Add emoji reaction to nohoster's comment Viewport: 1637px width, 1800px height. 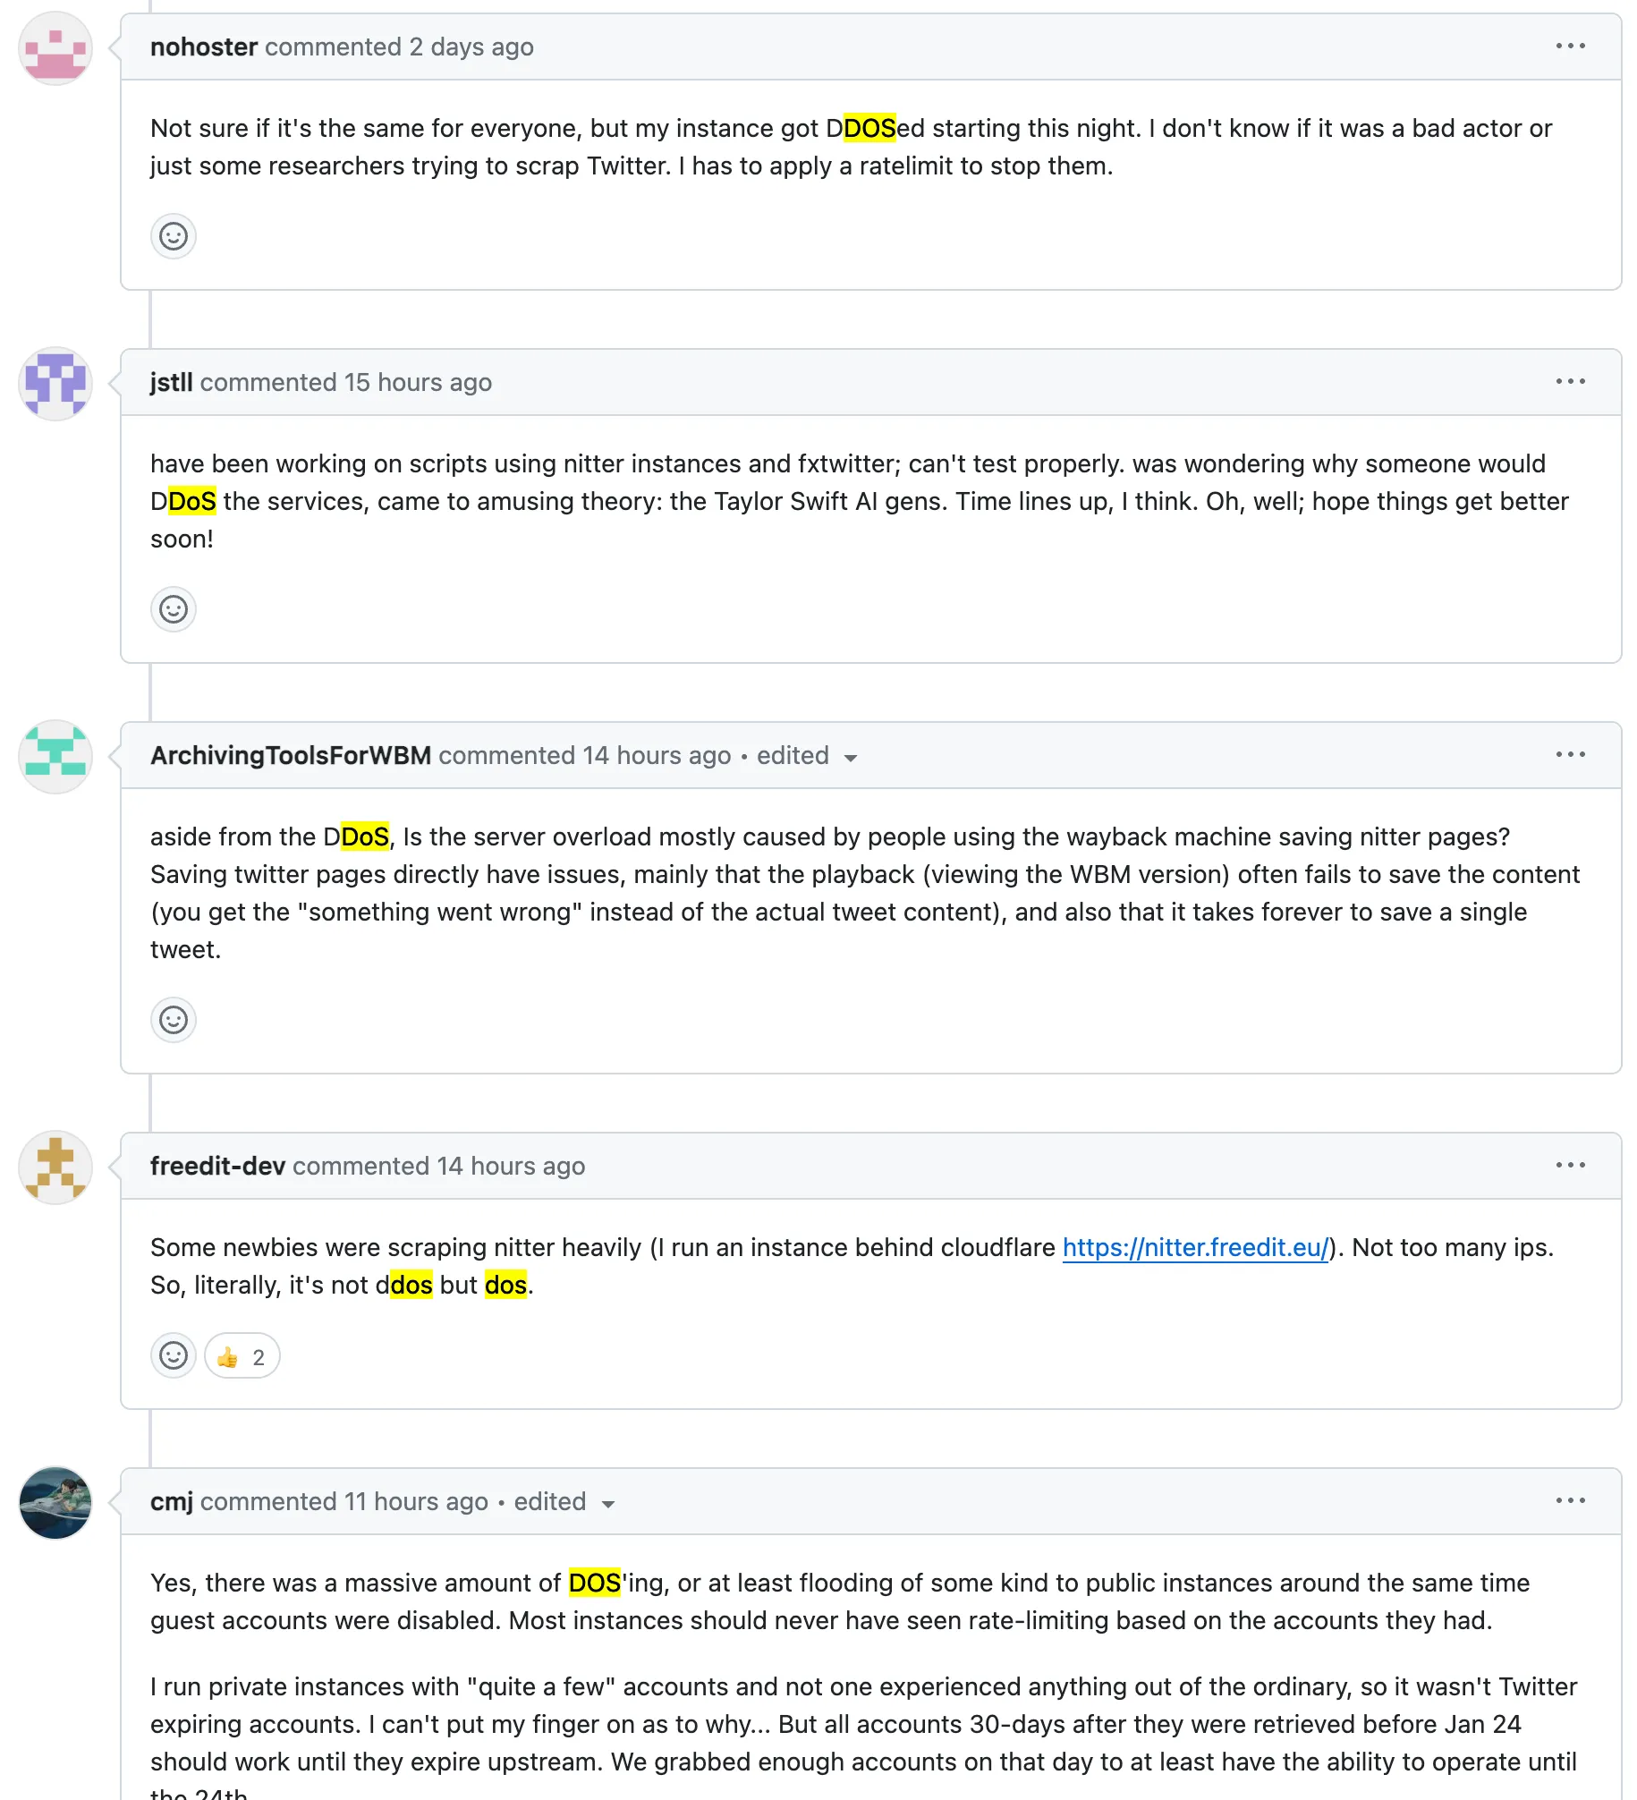[x=174, y=236]
